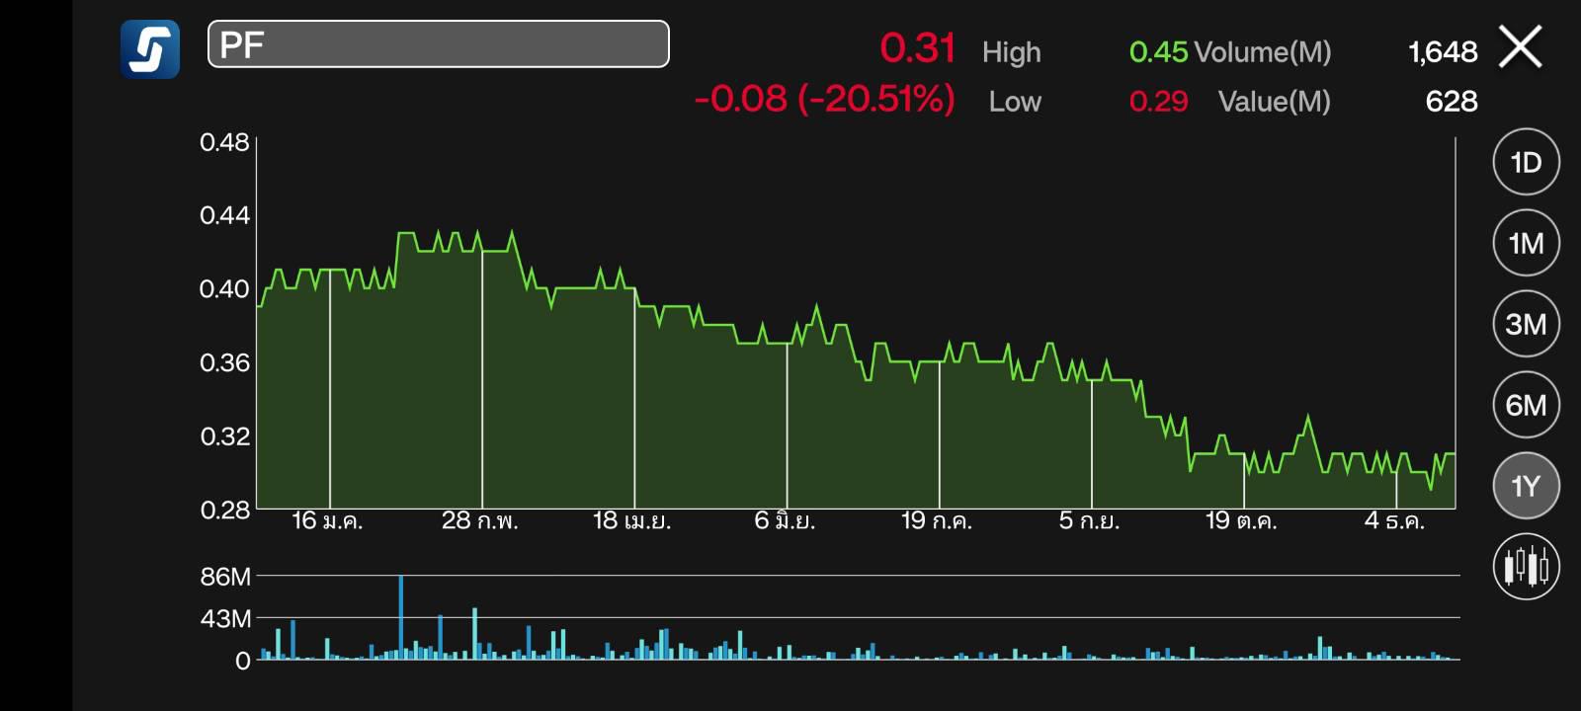1581x711 pixels.
Task: Click the 43M volume axis label
Action: click(225, 619)
